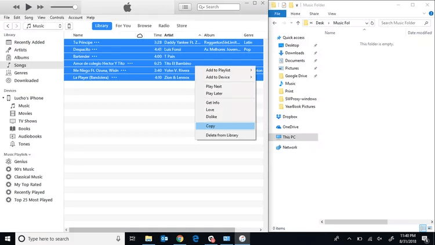
Task: Refresh the Music Folder address bar
Action: point(374,23)
